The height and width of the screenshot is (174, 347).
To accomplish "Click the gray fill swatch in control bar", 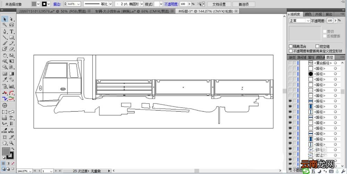I will pos(34,4).
